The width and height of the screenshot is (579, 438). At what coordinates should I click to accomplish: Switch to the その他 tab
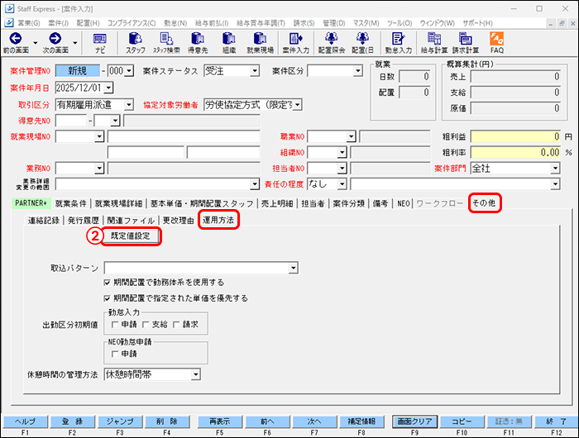click(484, 203)
